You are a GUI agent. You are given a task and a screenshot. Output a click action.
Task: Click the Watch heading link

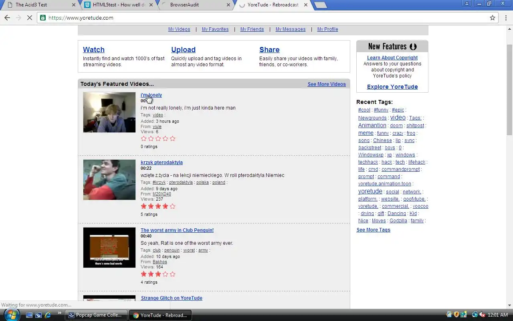pyautogui.click(x=94, y=50)
